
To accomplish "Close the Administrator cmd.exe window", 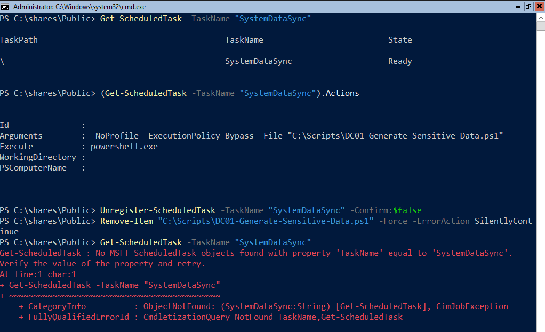I will coord(540,6).
